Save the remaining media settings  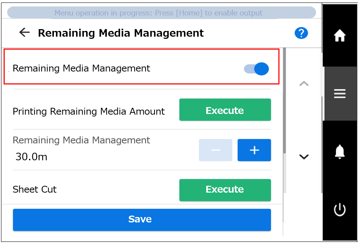[142, 220]
